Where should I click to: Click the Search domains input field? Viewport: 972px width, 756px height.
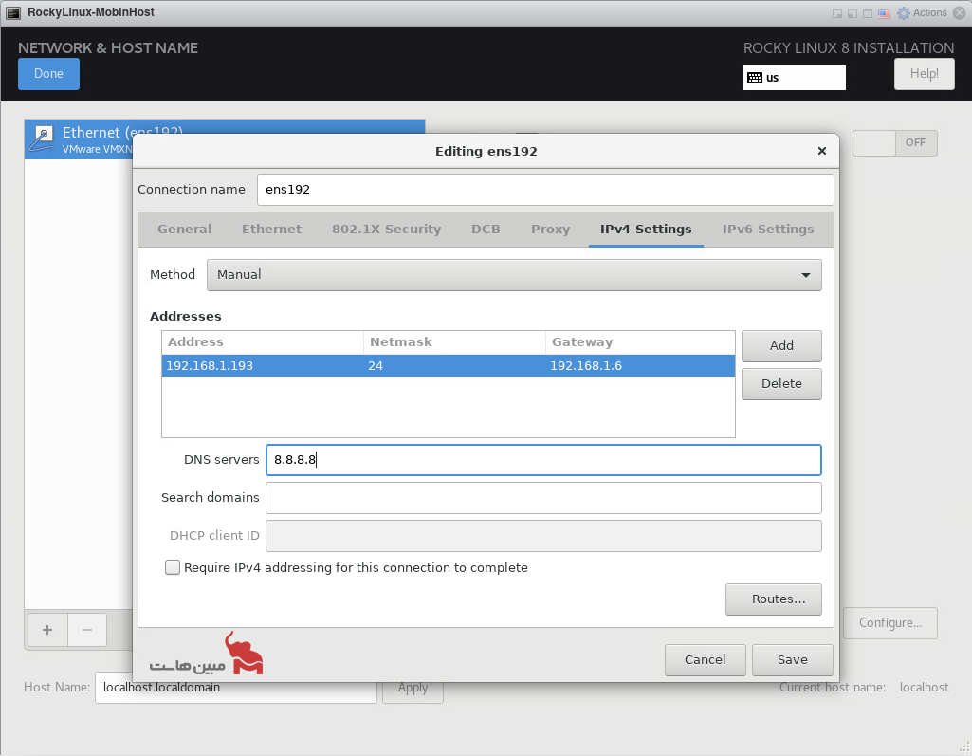pyautogui.click(x=543, y=498)
